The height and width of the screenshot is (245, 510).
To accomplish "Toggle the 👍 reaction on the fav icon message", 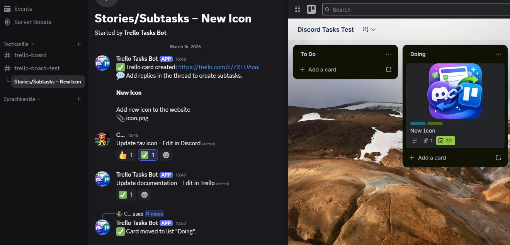I will 126,155.
